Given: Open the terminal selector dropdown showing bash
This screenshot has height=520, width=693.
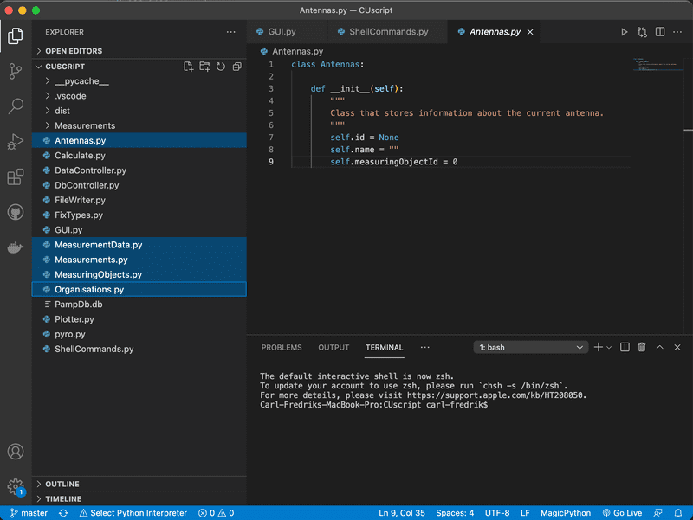Looking at the screenshot, I should [x=531, y=347].
